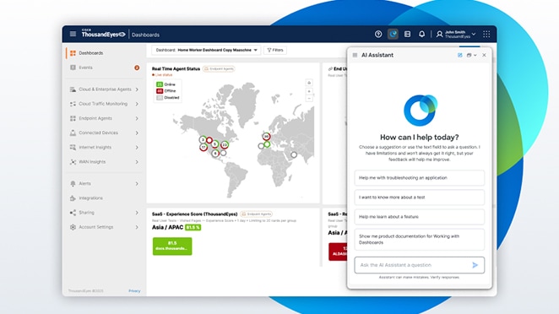
Task: Open the notifications bell icon
Action: 421,35
